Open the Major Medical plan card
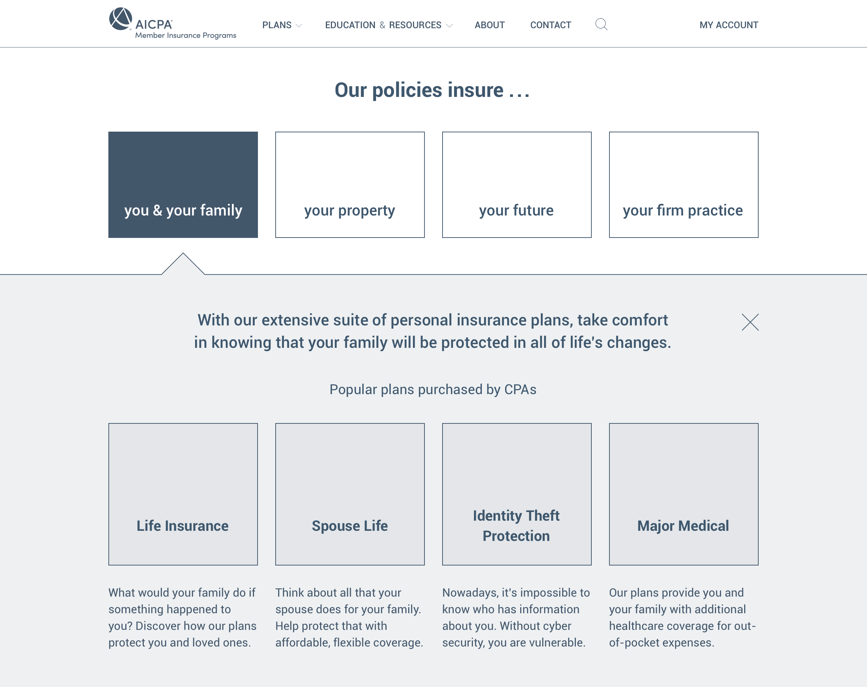 pos(683,494)
